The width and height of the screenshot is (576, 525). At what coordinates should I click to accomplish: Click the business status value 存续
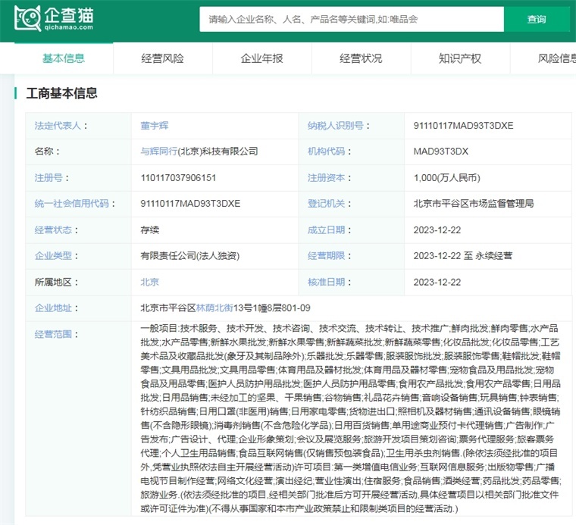coord(149,230)
